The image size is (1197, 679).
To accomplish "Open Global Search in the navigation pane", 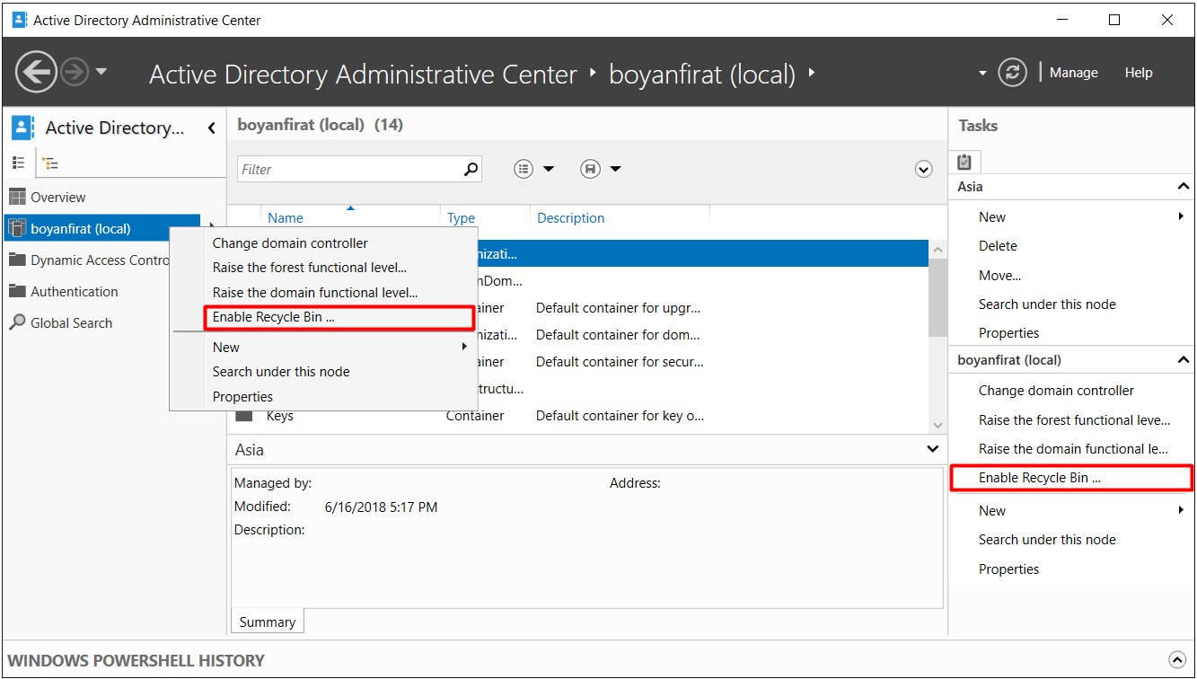I will (71, 323).
